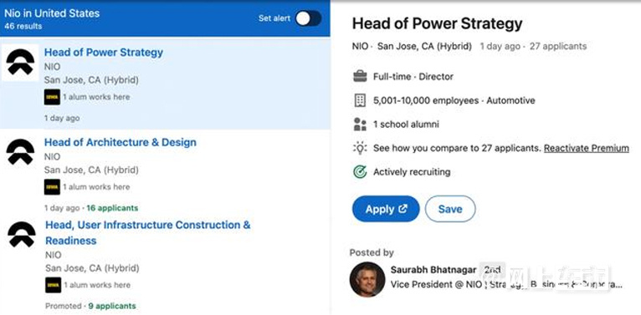Click the Saurabh Bhatnagar name link

tap(433, 270)
